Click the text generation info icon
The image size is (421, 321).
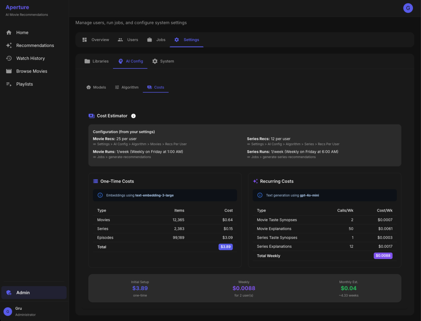click(x=260, y=195)
